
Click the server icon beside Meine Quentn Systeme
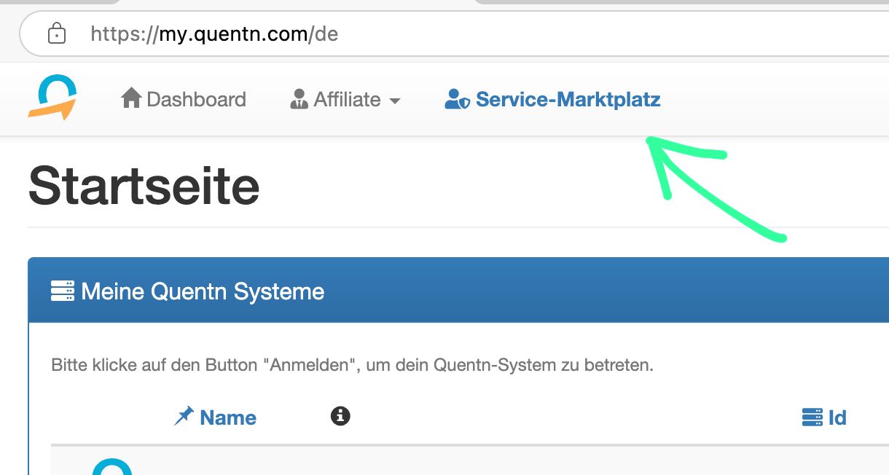click(63, 292)
